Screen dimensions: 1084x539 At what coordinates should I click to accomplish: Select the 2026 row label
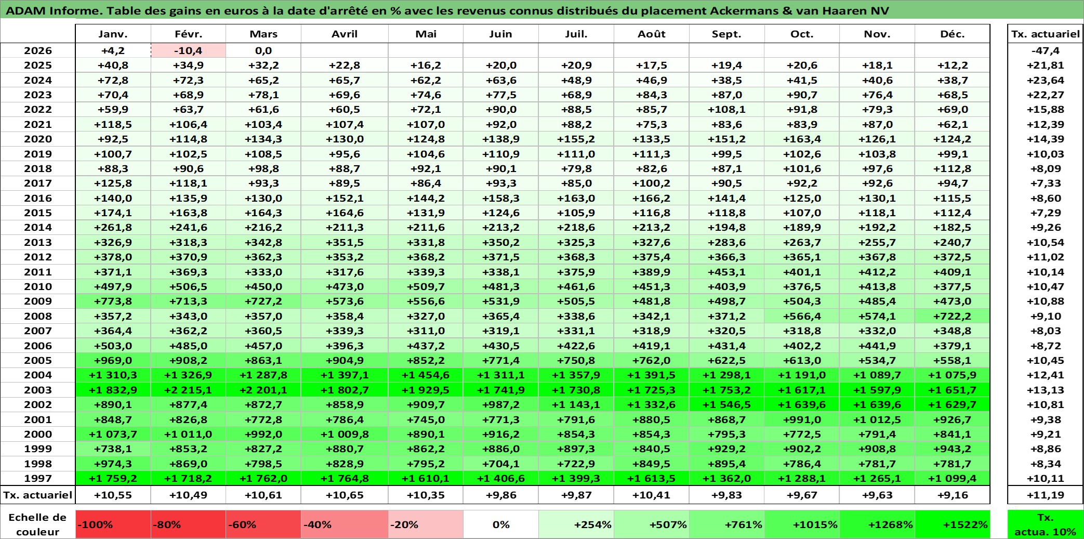click(38, 50)
